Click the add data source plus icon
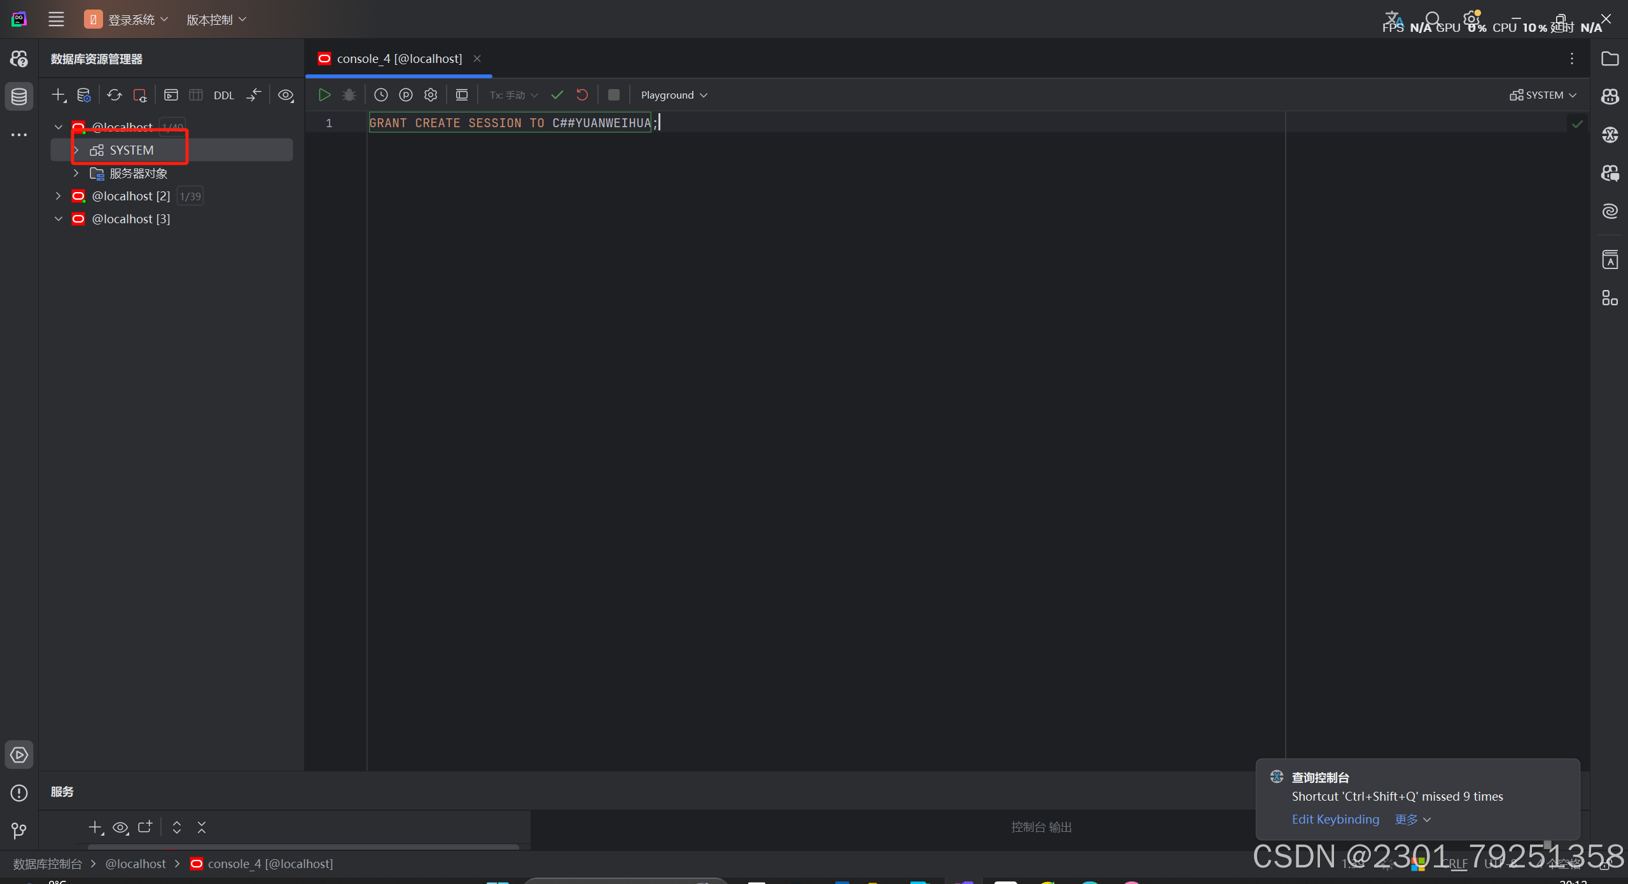The height and width of the screenshot is (884, 1628). coord(59,95)
